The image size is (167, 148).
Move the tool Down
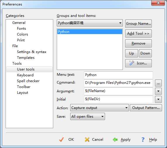tap(145, 53)
